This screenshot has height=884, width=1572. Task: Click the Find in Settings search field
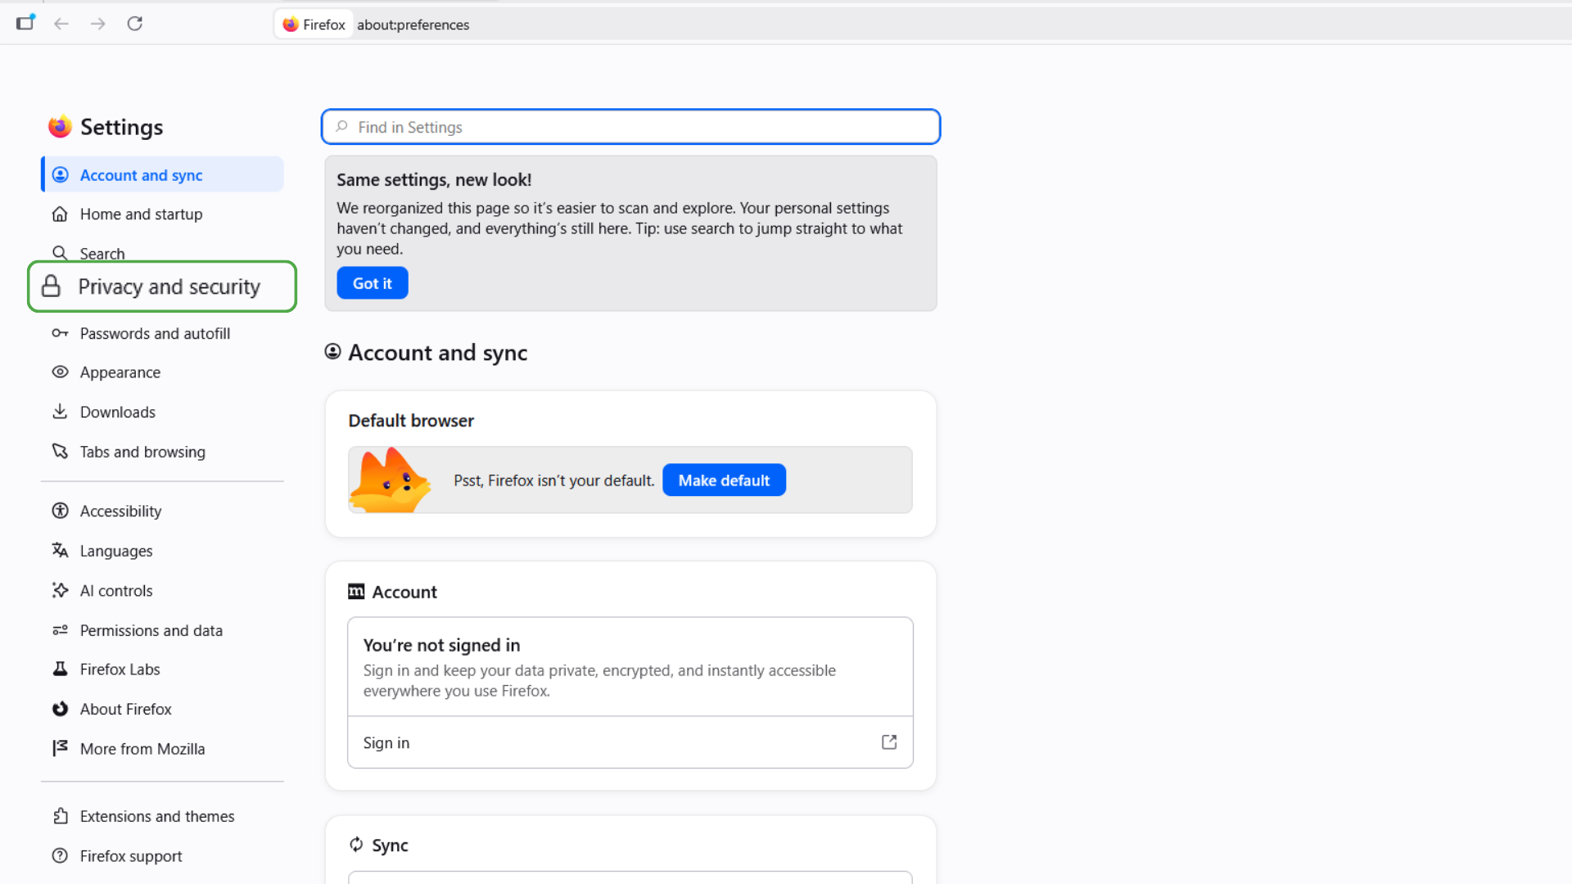(x=630, y=127)
